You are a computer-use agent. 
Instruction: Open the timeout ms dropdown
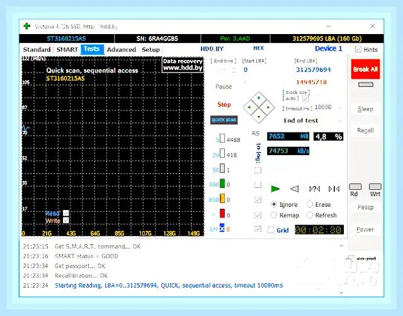[340, 107]
